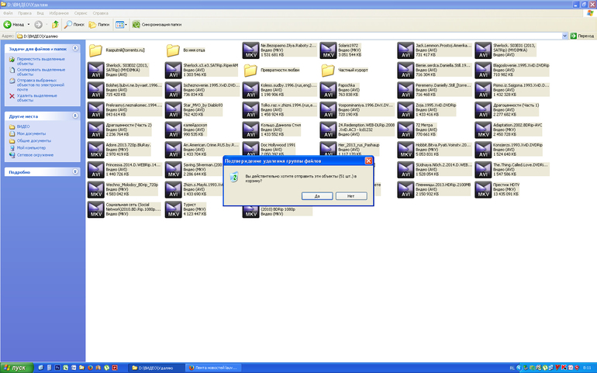The width and height of the screenshot is (597, 373).
Task: Open the 'Файл' menu
Action: click(6, 13)
